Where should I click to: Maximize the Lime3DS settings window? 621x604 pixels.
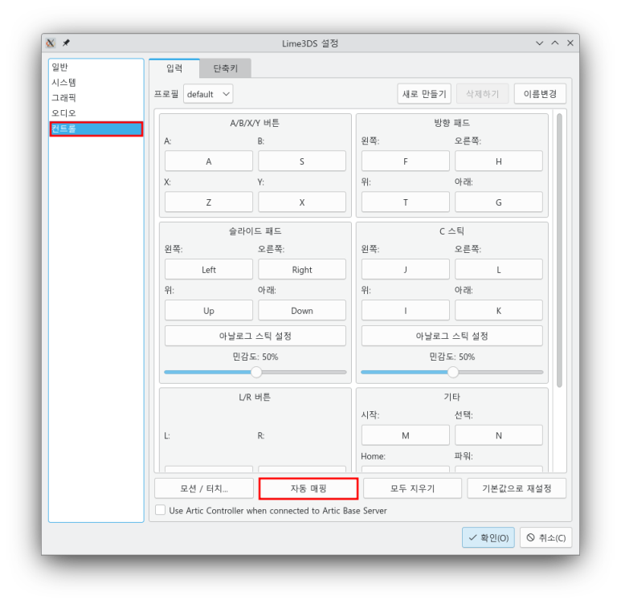pos(555,43)
